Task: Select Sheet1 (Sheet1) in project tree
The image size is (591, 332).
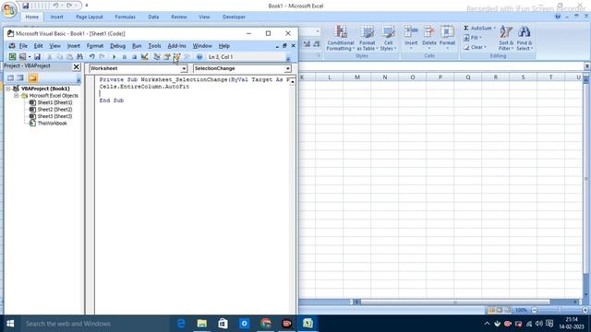Action: [x=54, y=102]
